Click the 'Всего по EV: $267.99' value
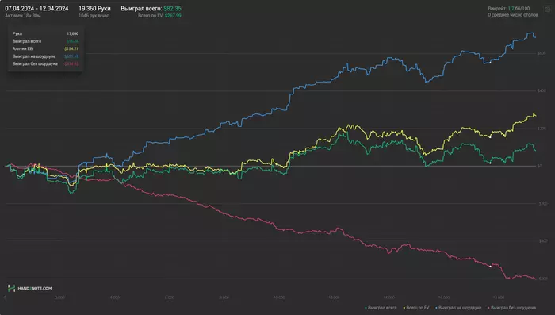This screenshot has width=555, height=315. click(x=159, y=16)
